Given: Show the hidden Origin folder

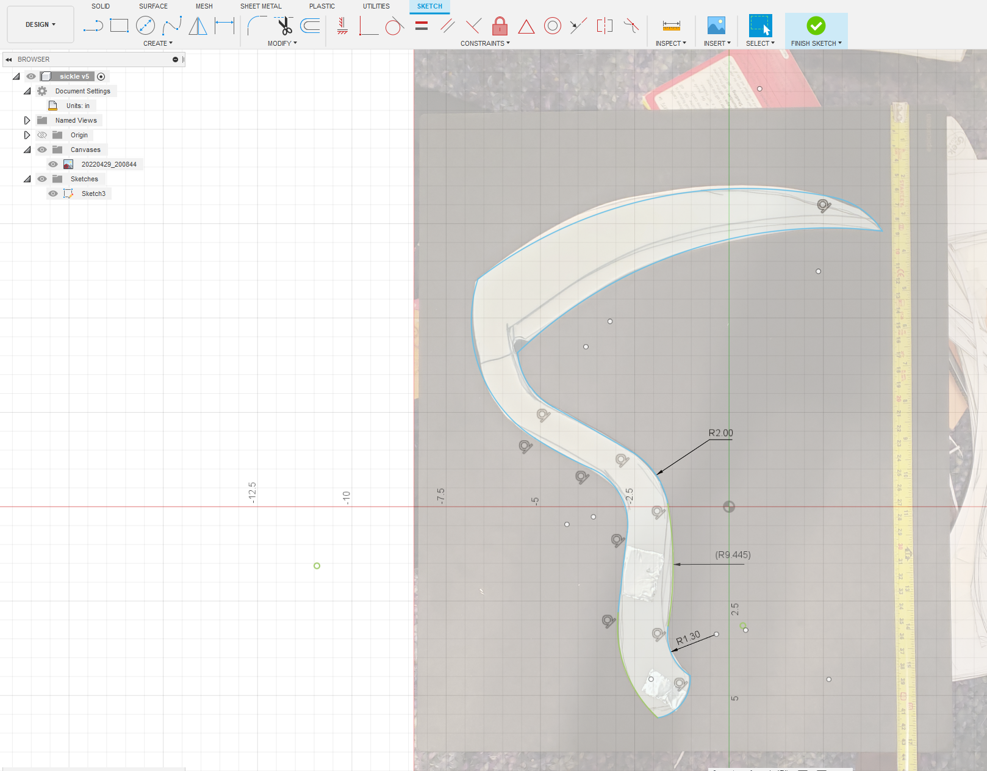Looking at the screenshot, I should tap(42, 135).
